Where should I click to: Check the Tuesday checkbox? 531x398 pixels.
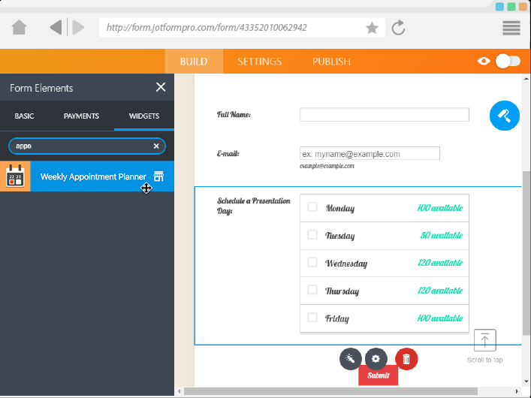point(312,234)
